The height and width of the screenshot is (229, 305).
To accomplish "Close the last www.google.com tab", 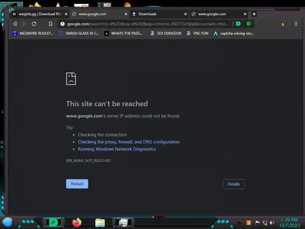I will coord(245,14).
